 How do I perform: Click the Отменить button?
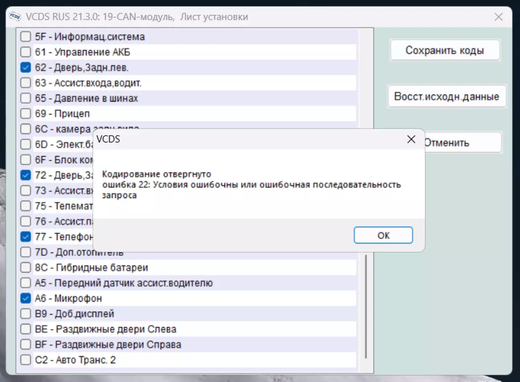pyautogui.click(x=461, y=143)
